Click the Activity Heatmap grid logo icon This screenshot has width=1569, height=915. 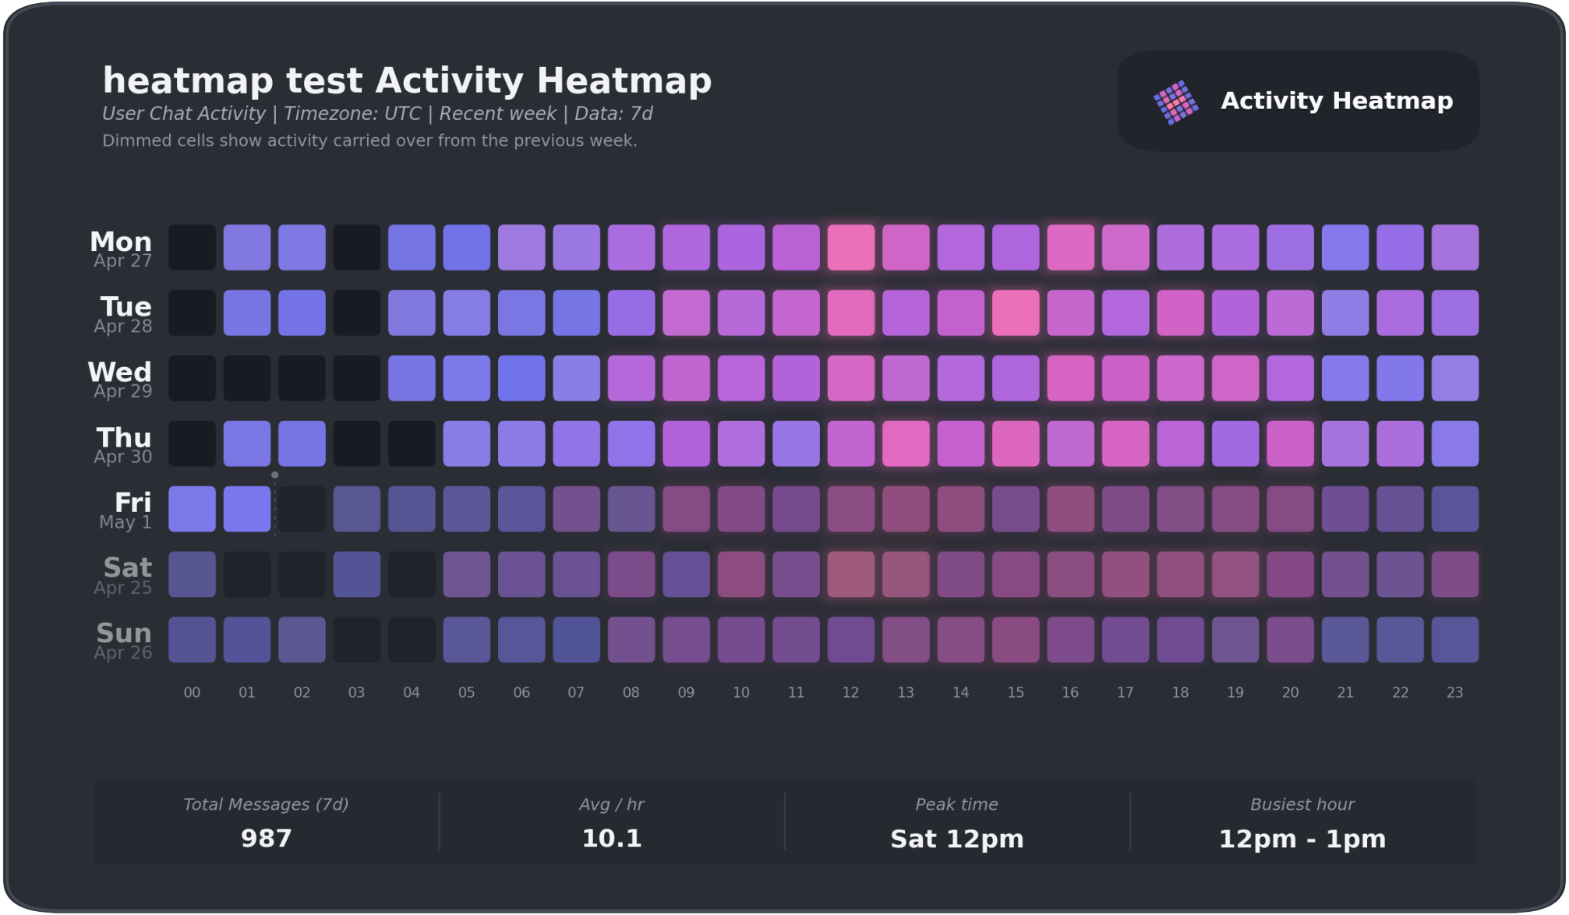click(1175, 102)
